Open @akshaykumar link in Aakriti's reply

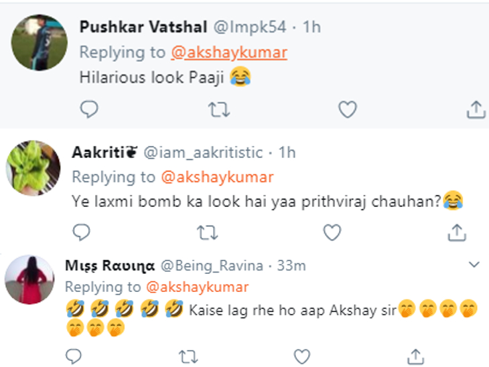[x=217, y=177]
